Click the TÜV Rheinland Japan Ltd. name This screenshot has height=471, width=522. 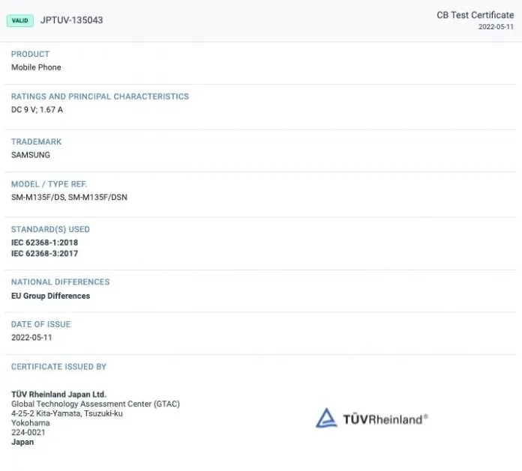[x=58, y=395]
